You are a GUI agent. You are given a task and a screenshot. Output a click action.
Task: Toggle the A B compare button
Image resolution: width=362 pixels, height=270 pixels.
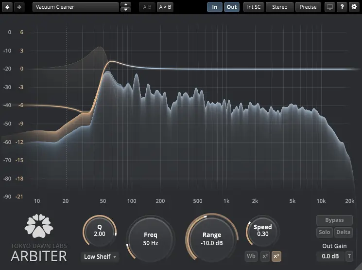(x=147, y=7)
